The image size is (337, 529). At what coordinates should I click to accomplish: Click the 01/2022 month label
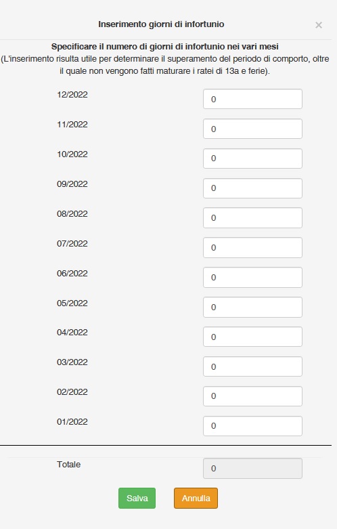[x=72, y=422]
